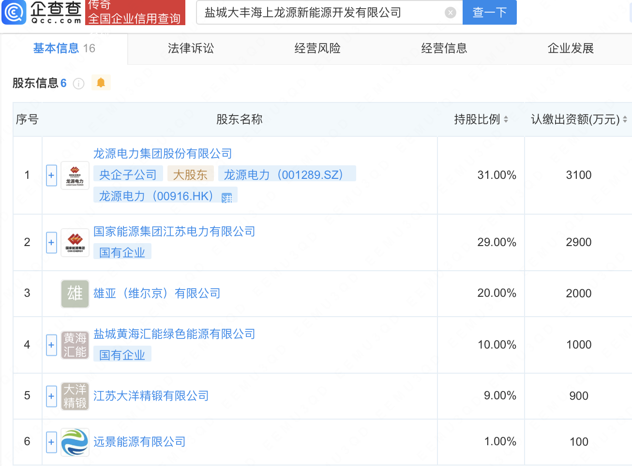
Task: Expand row 1 shareholder details
Action: coord(51,175)
